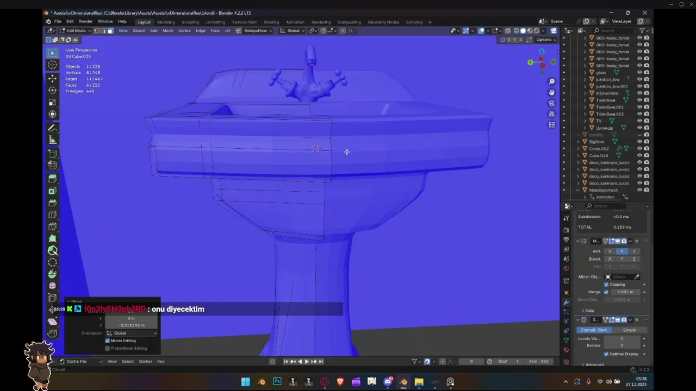This screenshot has height=391, width=696.
Task: Click the viewport zoom magnifier gizmo
Action: [x=551, y=81]
